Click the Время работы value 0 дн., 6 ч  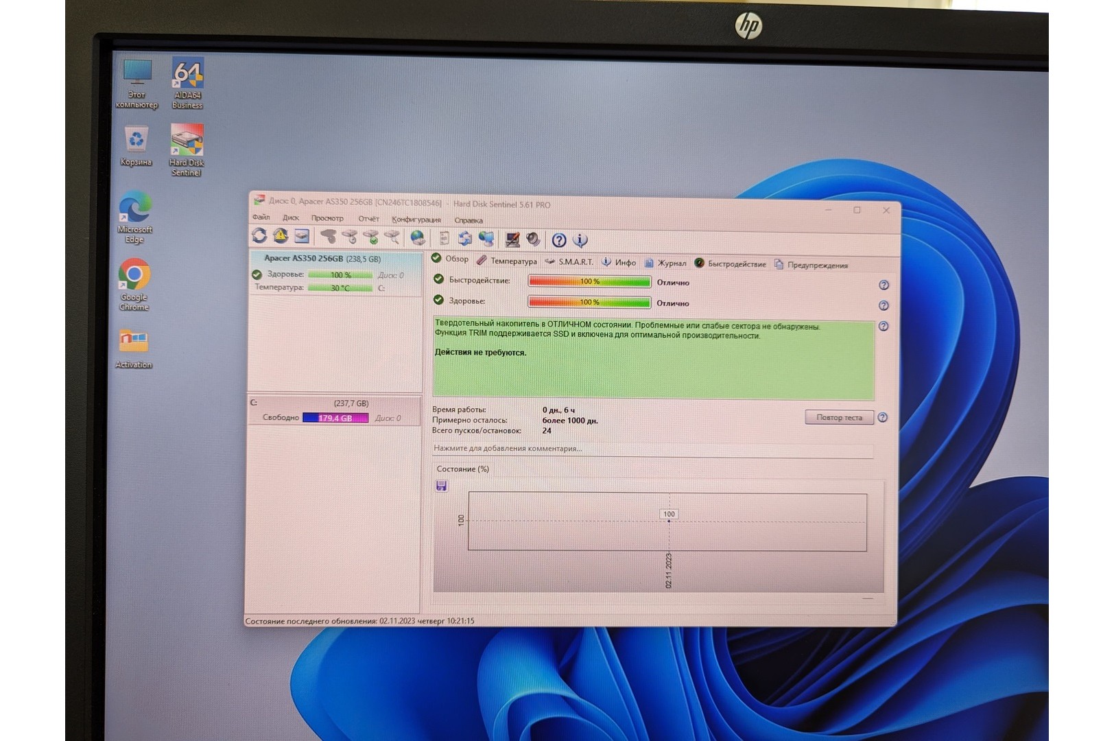click(558, 410)
